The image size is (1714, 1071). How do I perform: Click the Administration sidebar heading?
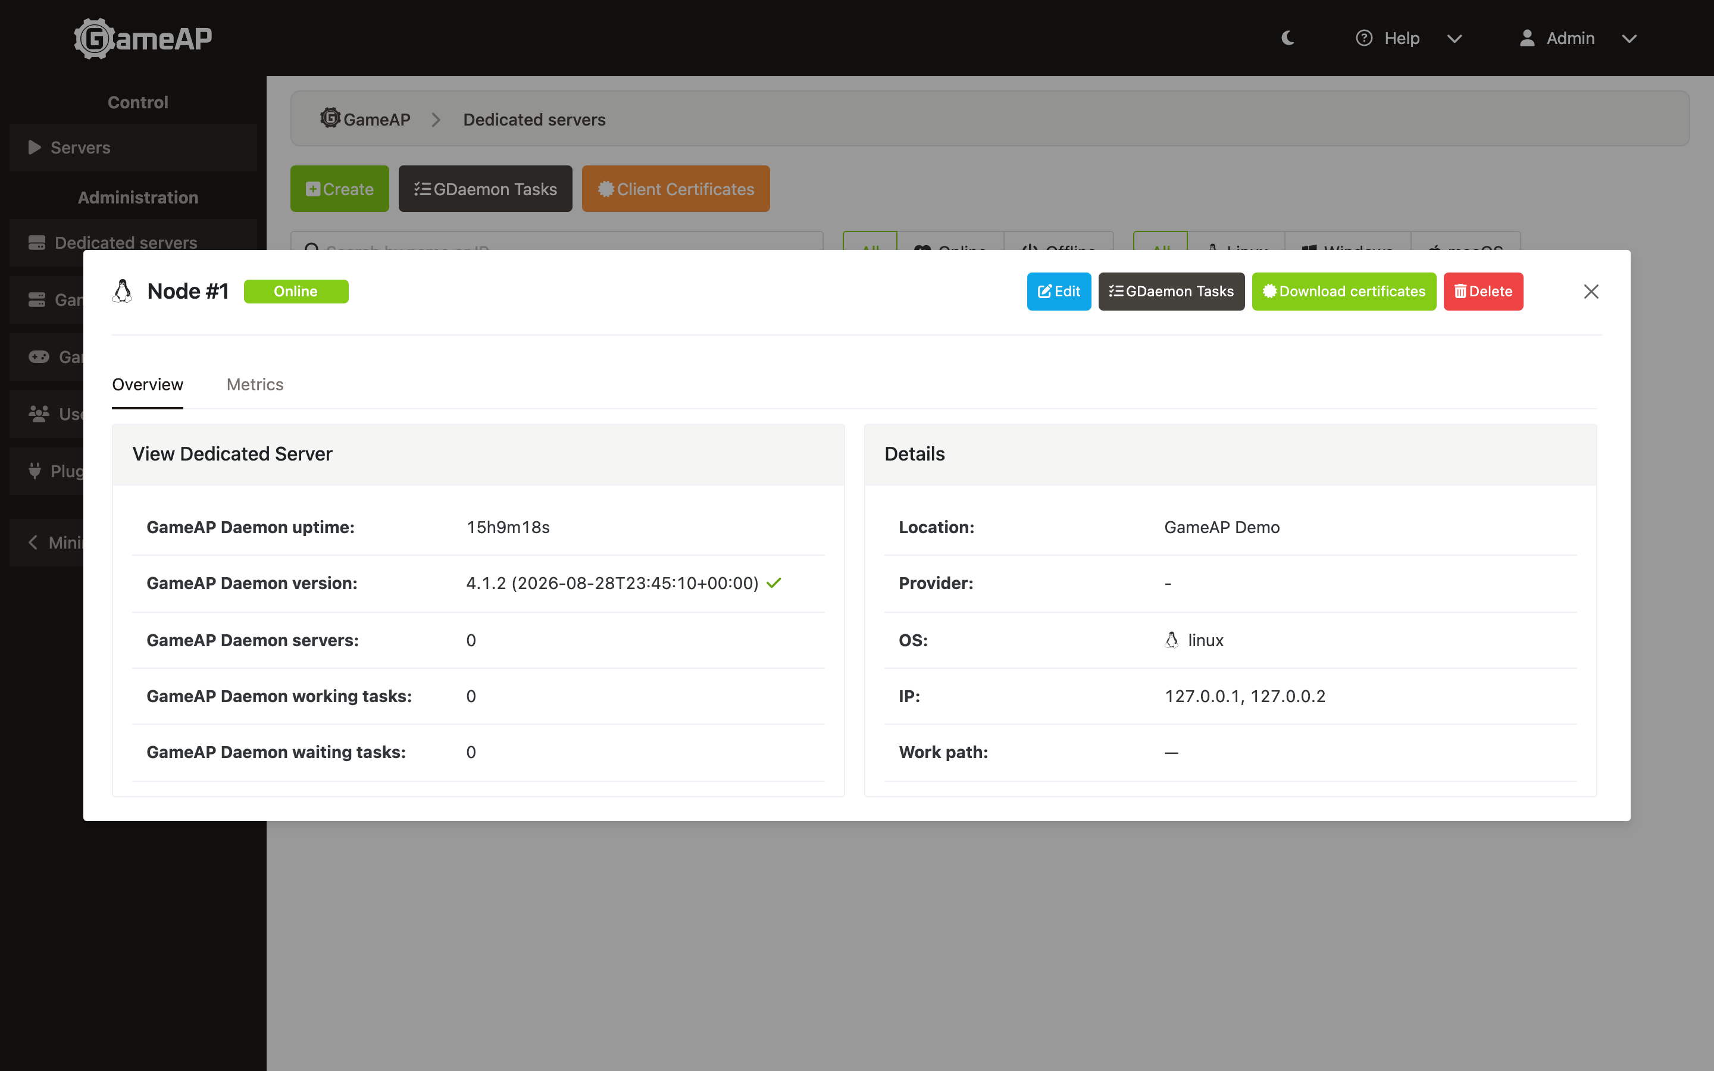click(137, 197)
